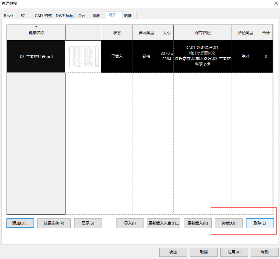Viewport: 280px width, 259px height.
Task: Click the 链接 reference type cell
Action: point(146,57)
